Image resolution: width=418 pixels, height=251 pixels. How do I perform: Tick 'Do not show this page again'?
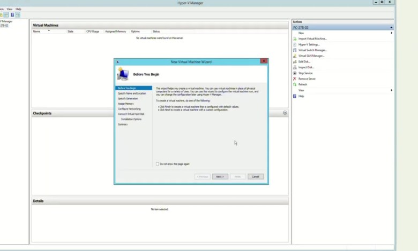(x=157, y=164)
